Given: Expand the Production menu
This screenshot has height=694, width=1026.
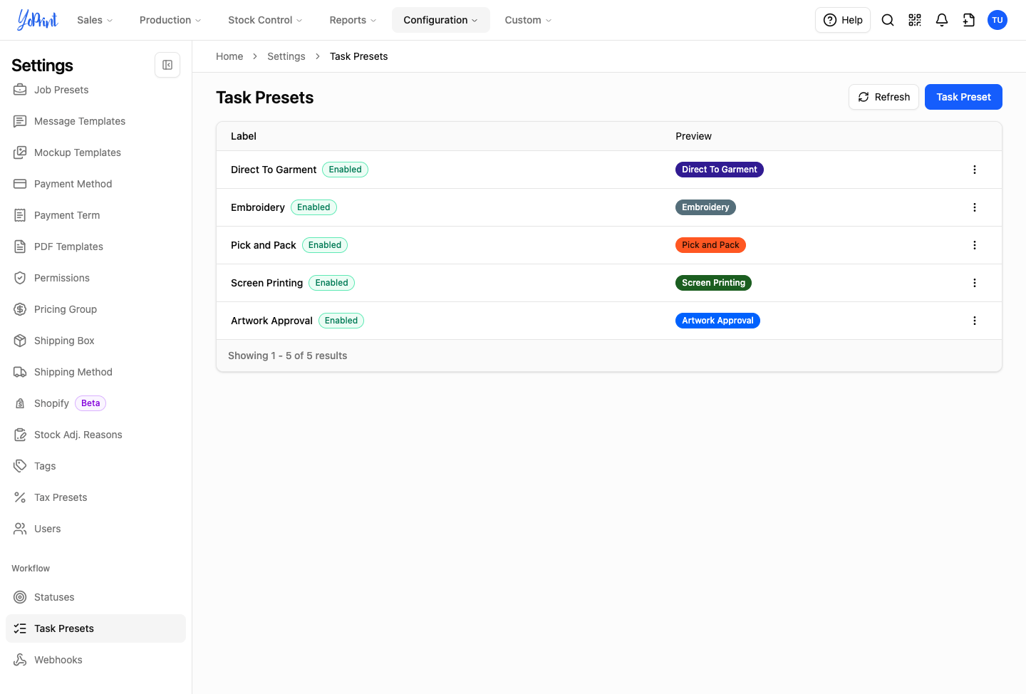Looking at the screenshot, I should click(x=170, y=20).
